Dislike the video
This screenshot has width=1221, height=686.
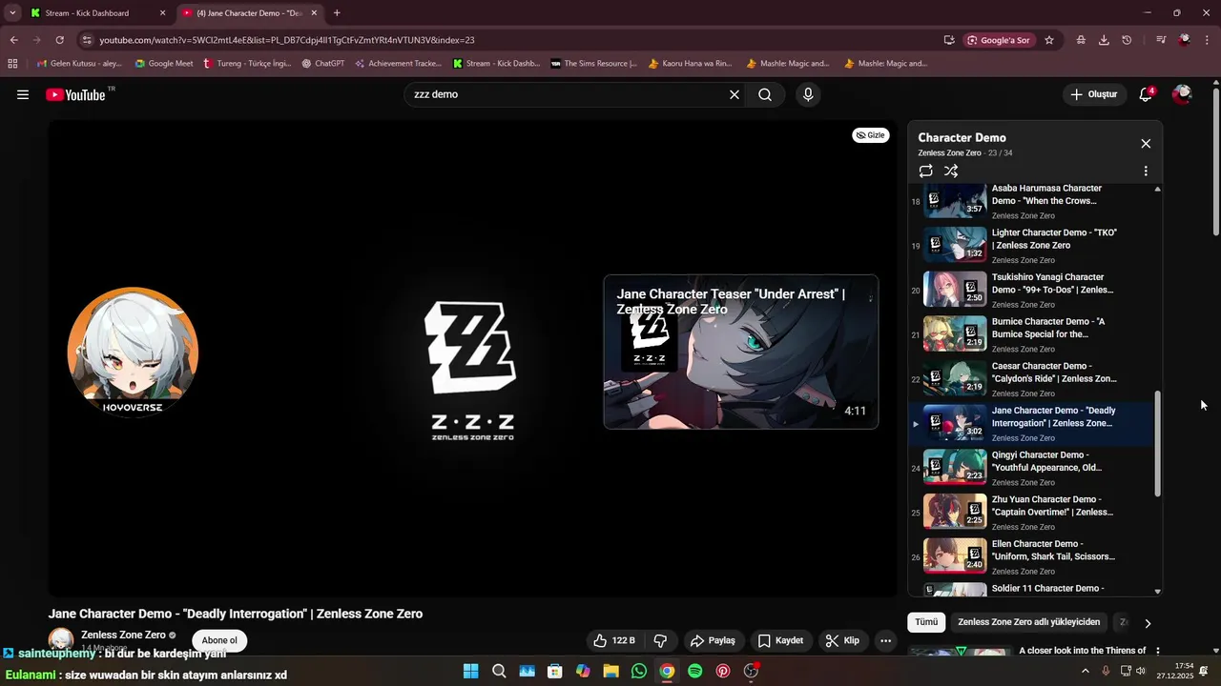pos(660,640)
